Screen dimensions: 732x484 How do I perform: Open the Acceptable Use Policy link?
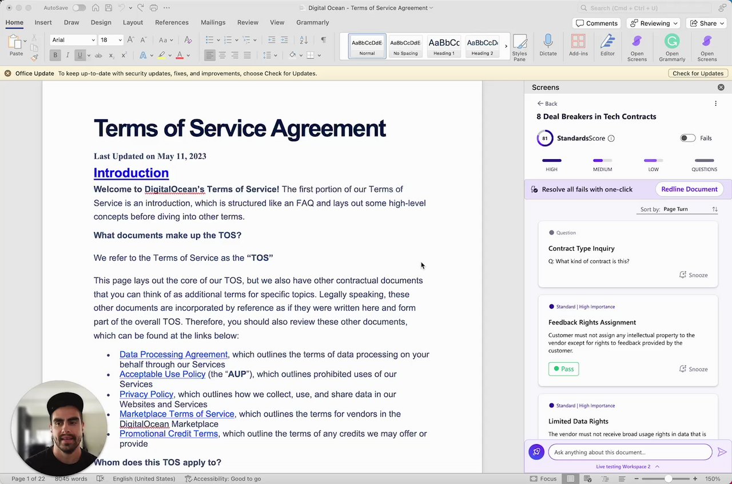162,374
